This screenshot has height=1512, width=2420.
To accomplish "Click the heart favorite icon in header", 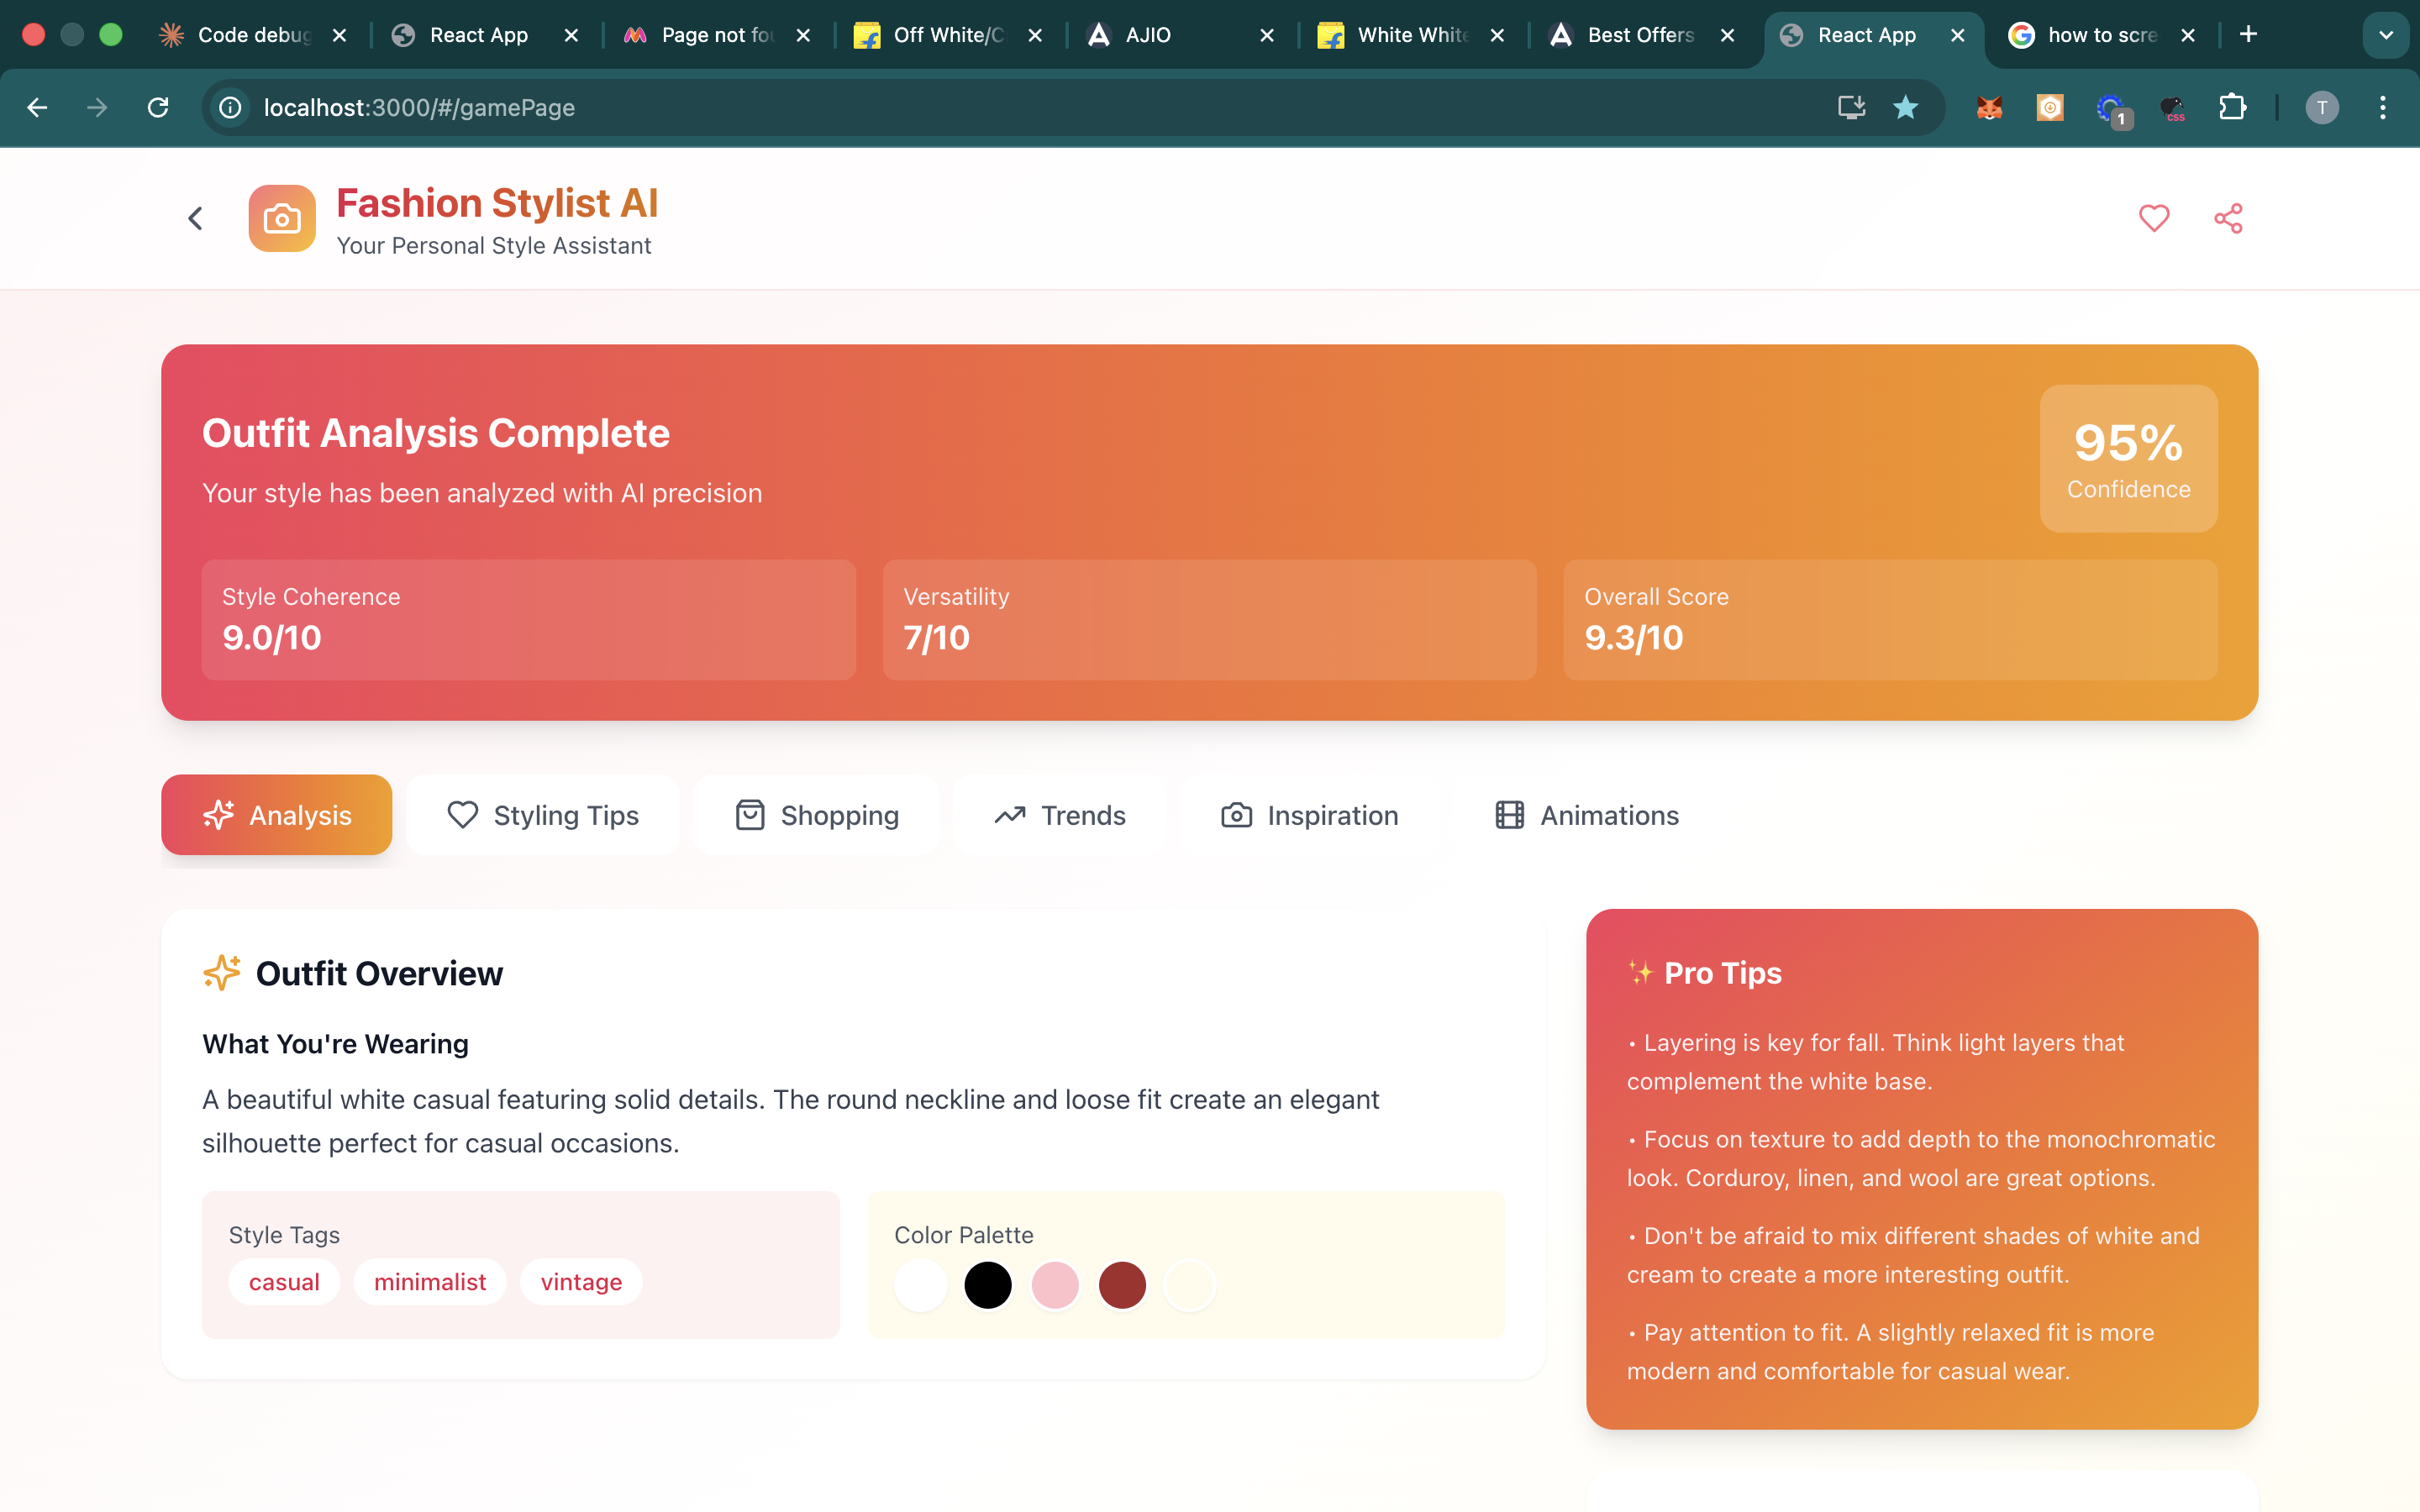I will tap(2153, 218).
